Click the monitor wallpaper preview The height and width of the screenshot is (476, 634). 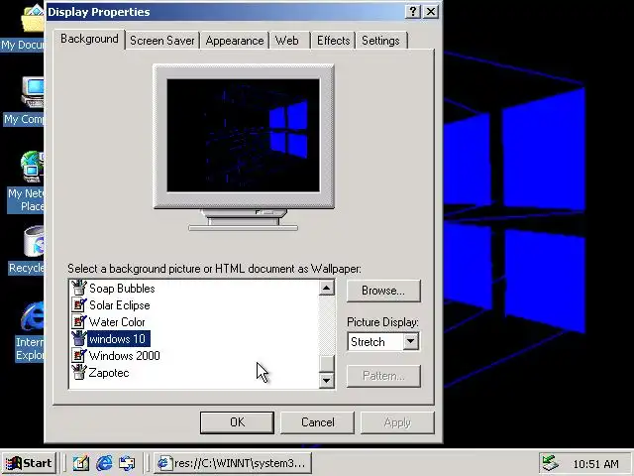[244, 135]
